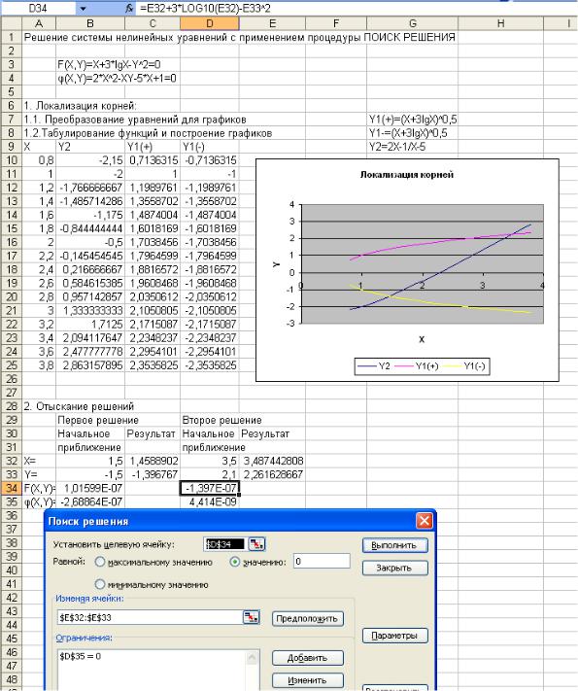The image size is (578, 691).
Task: Click the Выполнить button
Action: pos(395,545)
